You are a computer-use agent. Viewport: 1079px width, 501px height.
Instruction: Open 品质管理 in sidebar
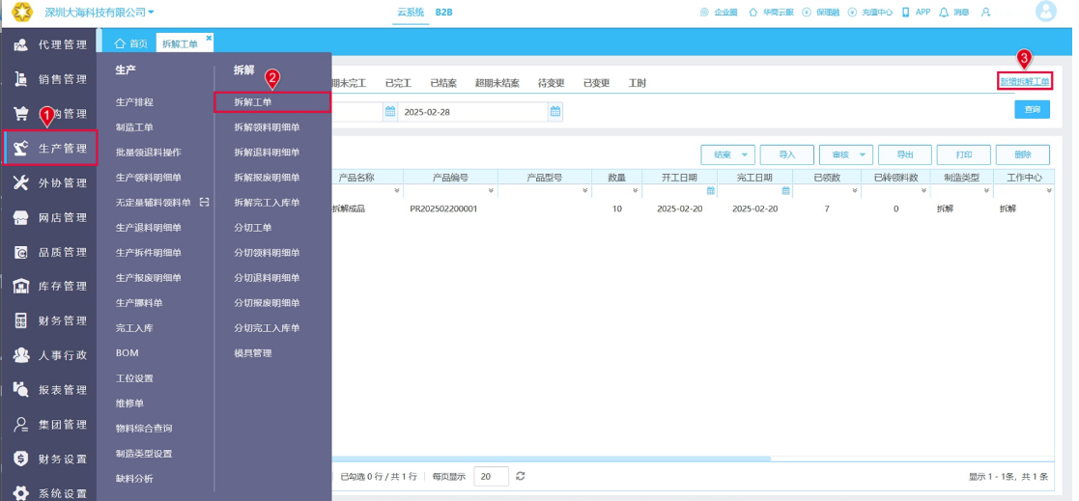pyautogui.click(x=49, y=252)
